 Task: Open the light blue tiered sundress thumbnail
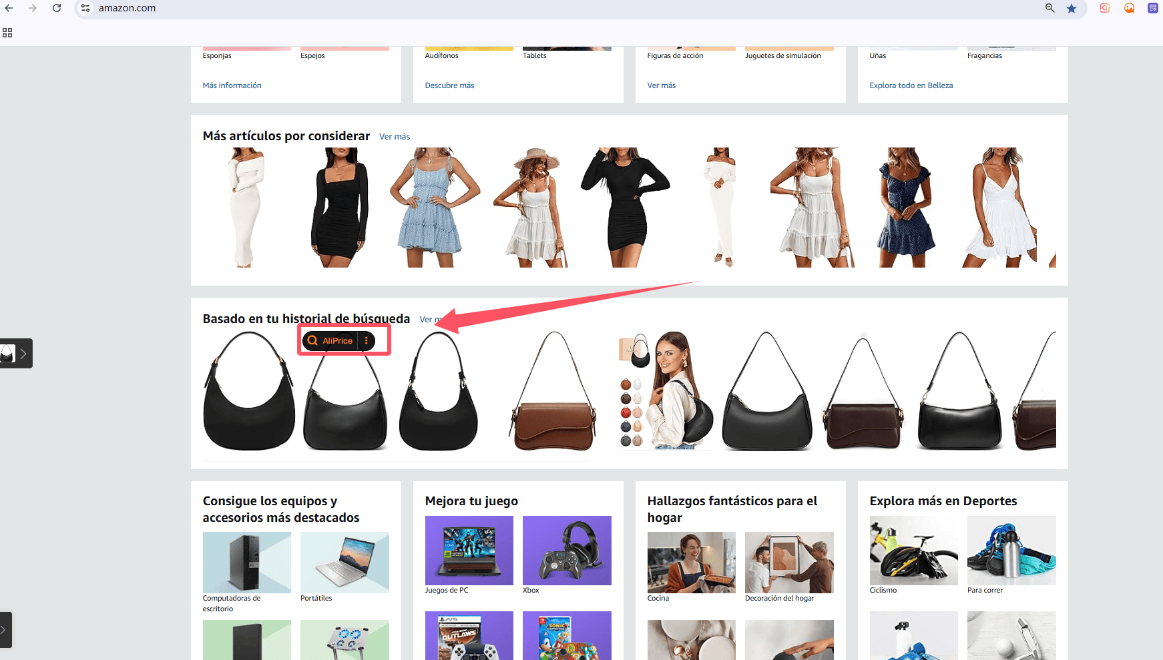pos(435,208)
